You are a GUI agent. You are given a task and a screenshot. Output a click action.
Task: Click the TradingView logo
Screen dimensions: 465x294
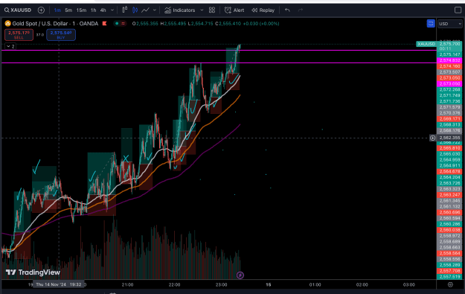click(33, 272)
